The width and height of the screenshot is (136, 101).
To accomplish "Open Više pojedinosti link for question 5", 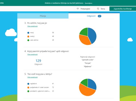I will click(32, 77).
